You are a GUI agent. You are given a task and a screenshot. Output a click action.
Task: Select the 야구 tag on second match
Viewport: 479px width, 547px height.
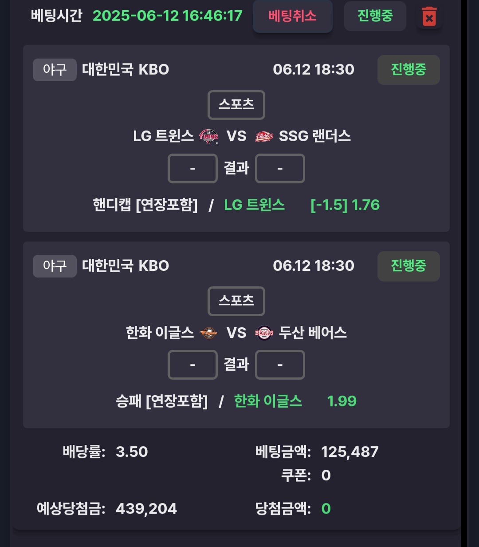click(x=55, y=266)
